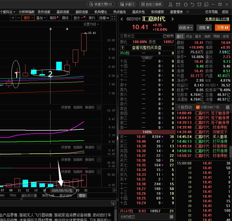Screen dimensions: 232x221
Task: Switch to 盘口 tab
Action: (x=180, y=36)
